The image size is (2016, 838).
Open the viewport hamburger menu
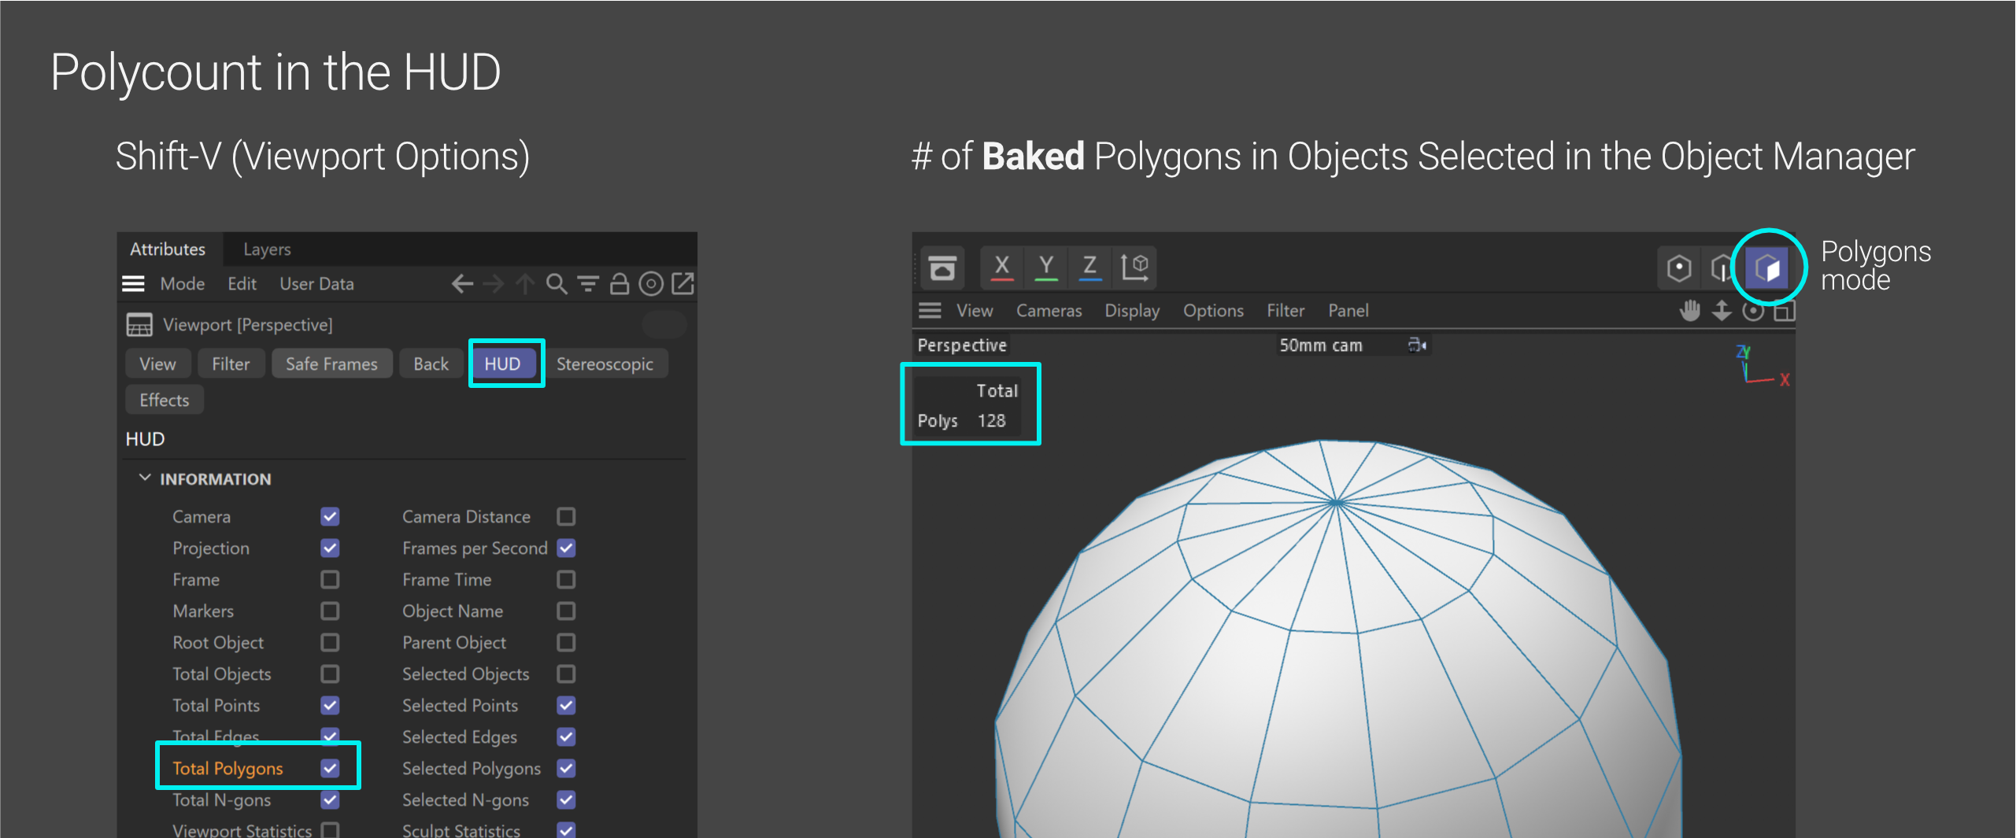(930, 311)
